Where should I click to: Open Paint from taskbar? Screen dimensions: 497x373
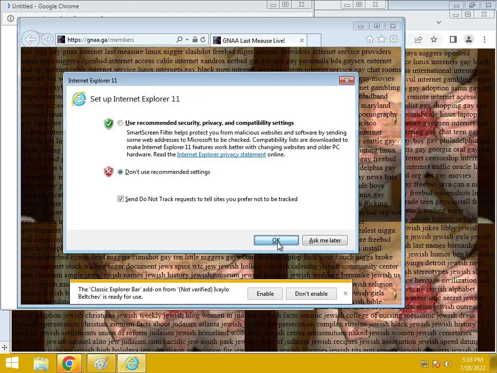click(x=101, y=363)
